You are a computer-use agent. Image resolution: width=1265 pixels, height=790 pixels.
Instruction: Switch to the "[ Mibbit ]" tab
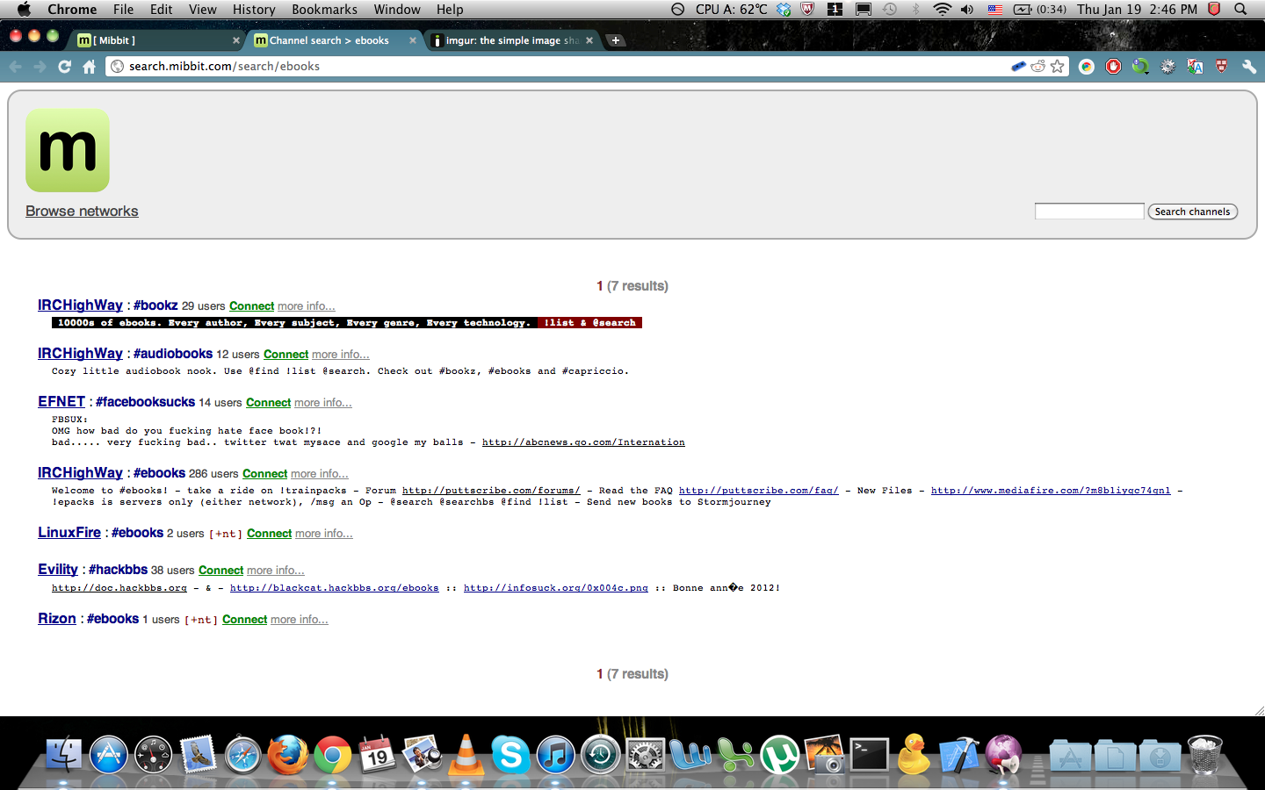coord(158,40)
